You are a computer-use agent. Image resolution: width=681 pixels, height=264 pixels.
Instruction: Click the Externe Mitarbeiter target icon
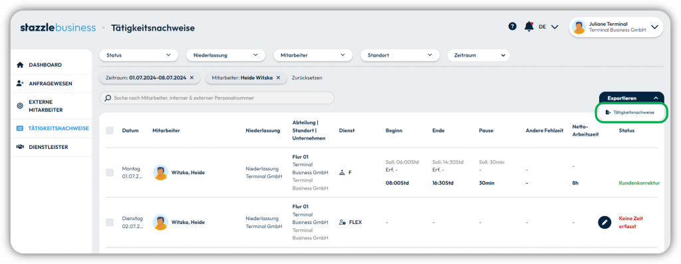point(19,106)
